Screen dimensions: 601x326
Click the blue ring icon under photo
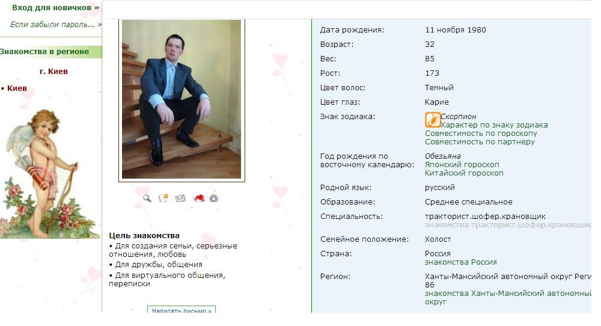[x=214, y=198]
